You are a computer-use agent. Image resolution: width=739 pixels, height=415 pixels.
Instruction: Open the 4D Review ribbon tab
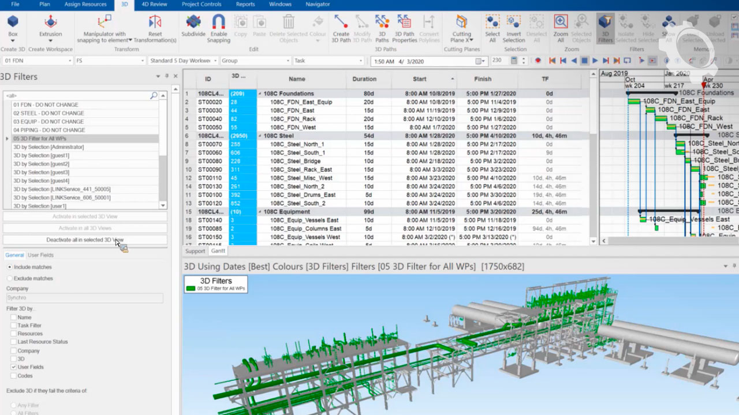coord(154,5)
